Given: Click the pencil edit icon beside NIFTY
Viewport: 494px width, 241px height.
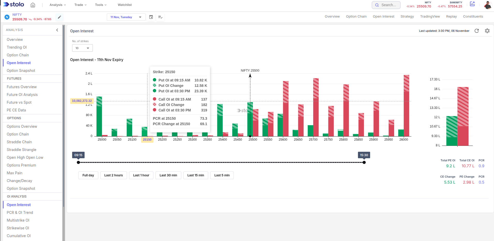Looking at the screenshot, I should pyautogui.click(x=59, y=17).
